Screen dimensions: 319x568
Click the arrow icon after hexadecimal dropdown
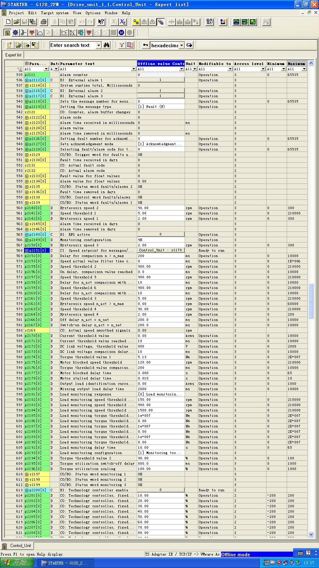189,45
